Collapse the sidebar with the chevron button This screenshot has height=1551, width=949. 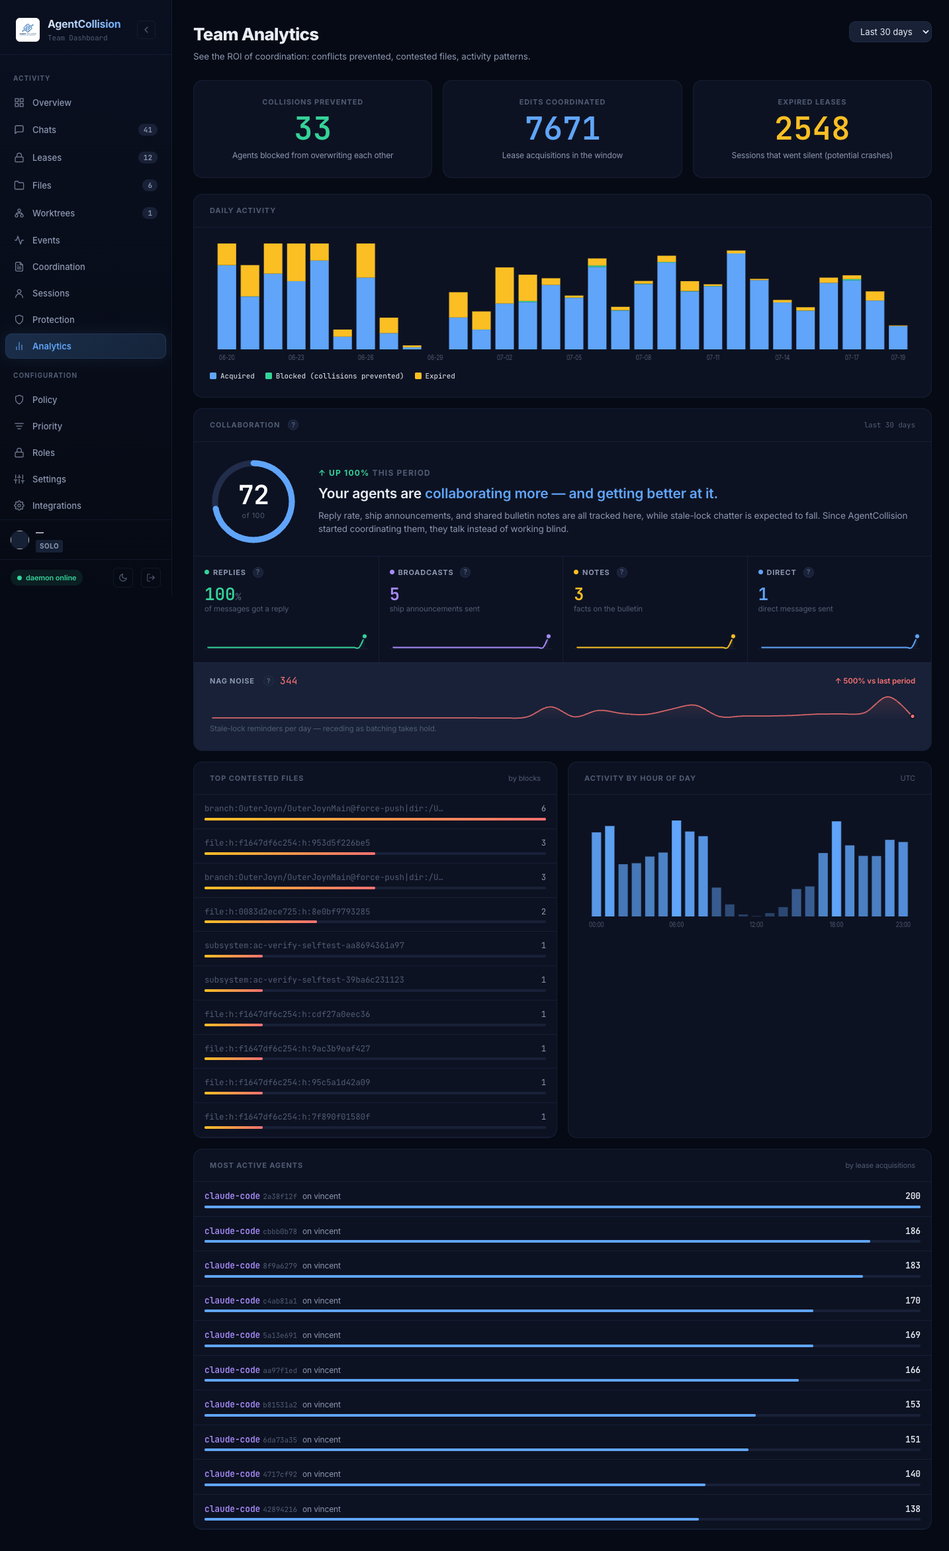click(146, 30)
